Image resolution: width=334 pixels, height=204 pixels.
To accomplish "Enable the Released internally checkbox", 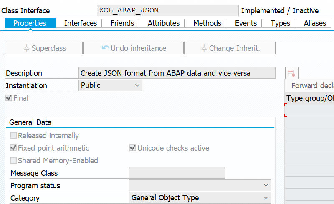I will (x=13, y=135).
